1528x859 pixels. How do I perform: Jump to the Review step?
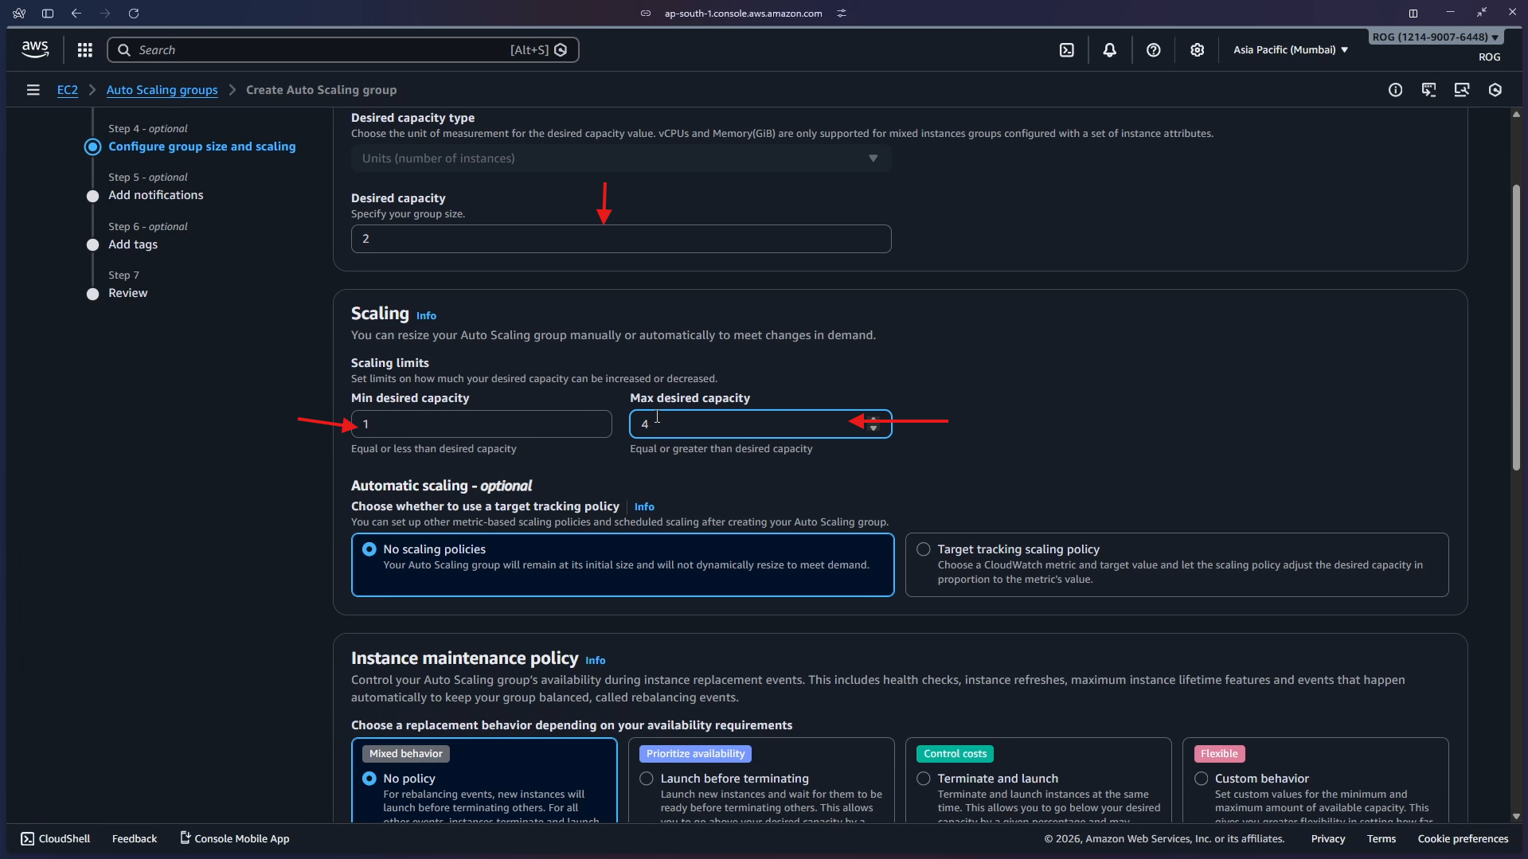tap(128, 292)
